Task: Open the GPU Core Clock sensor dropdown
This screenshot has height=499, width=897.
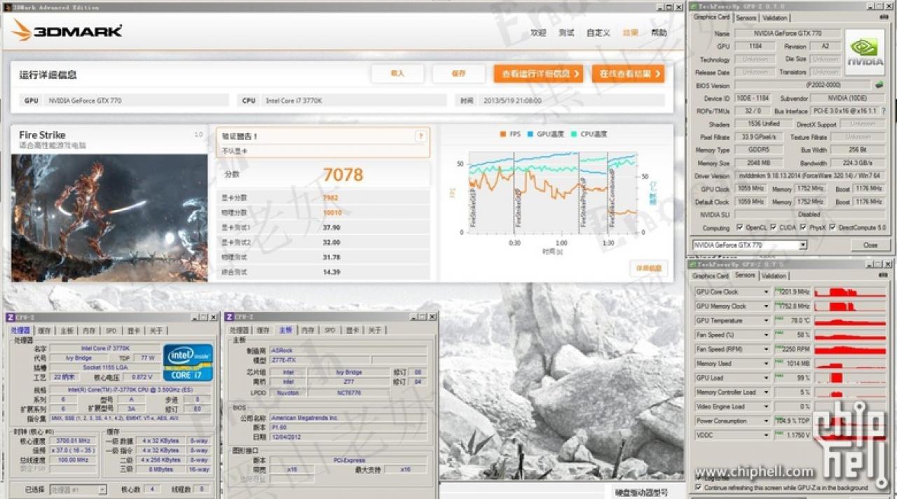Action: point(766,292)
